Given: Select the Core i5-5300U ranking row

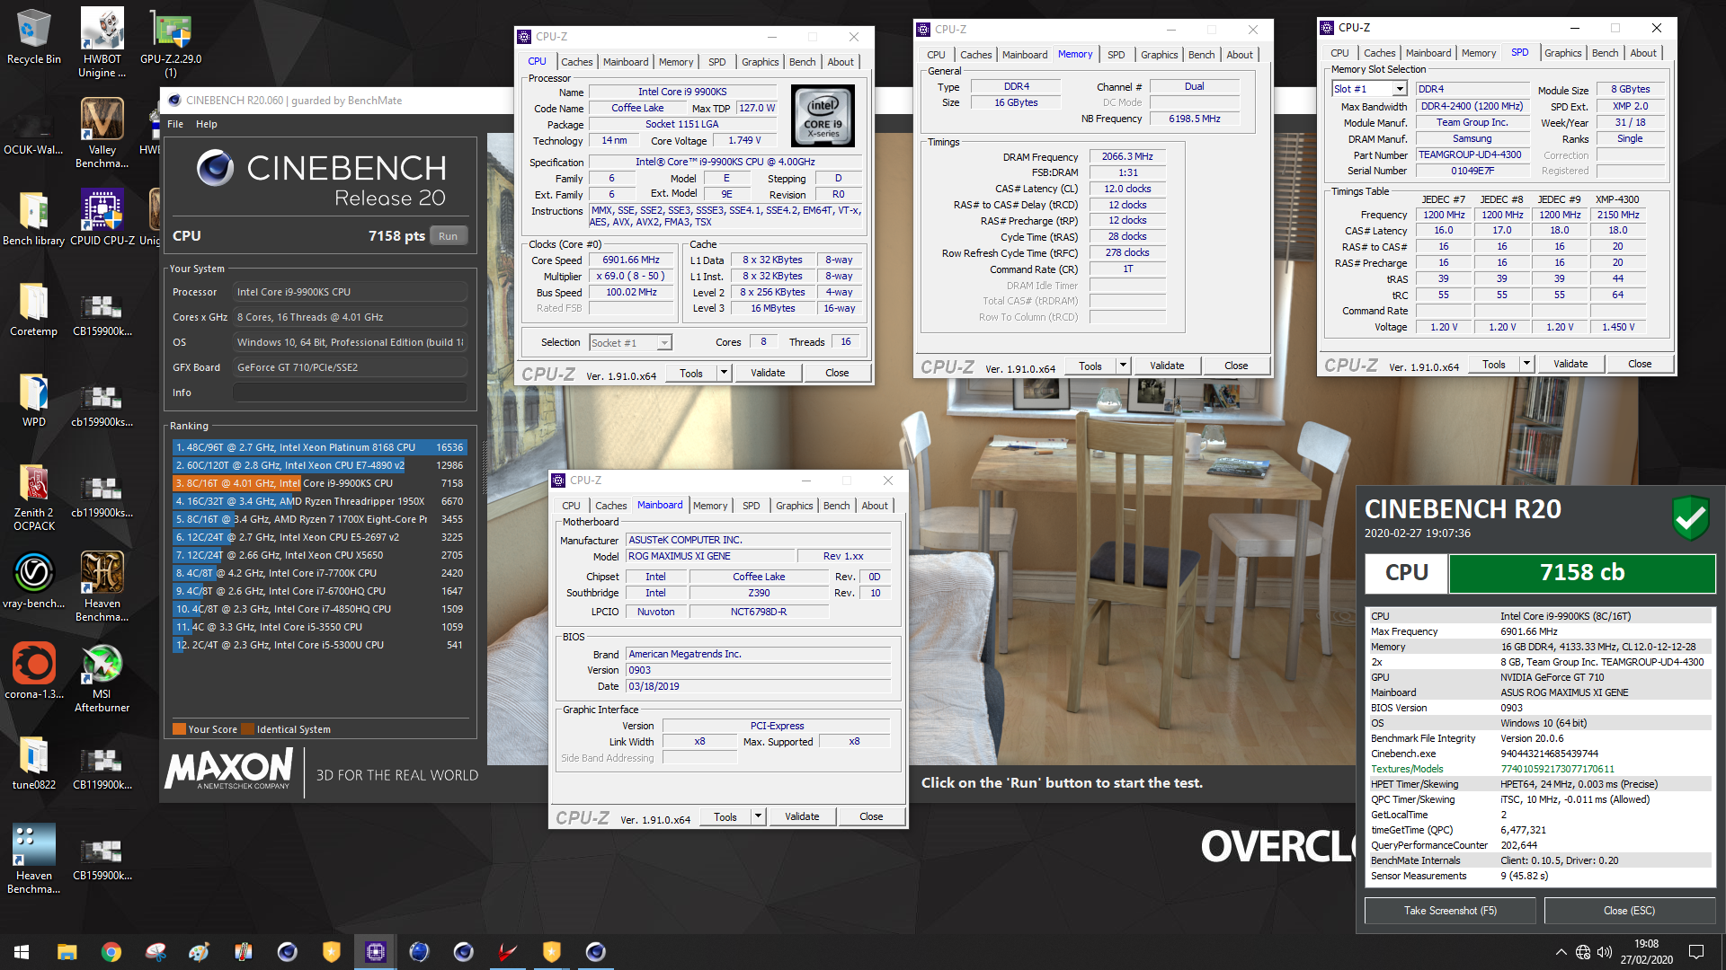Looking at the screenshot, I should 319,645.
